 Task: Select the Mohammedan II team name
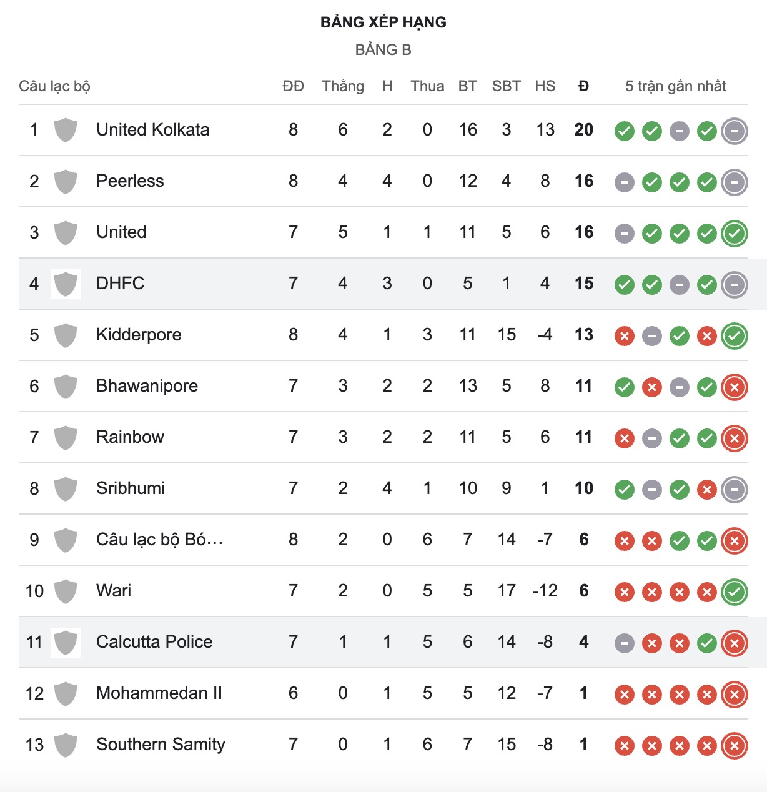click(x=159, y=693)
